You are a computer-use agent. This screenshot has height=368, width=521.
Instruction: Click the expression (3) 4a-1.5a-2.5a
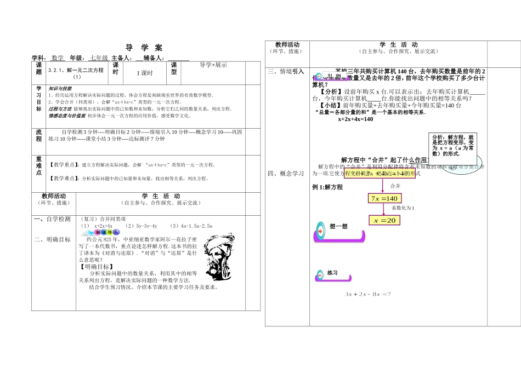(191, 226)
